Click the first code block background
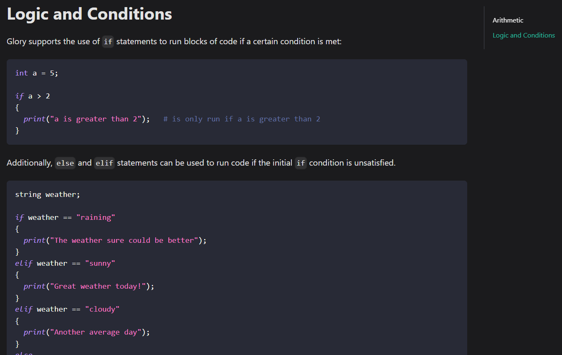The image size is (562, 355). point(376,83)
